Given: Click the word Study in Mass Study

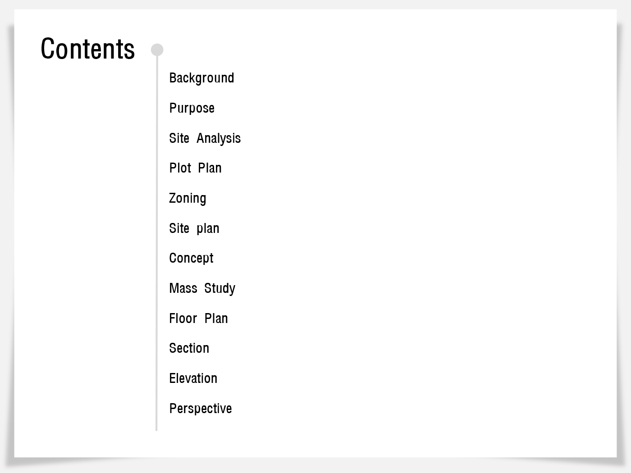Looking at the screenshot, I should (219, 288).
